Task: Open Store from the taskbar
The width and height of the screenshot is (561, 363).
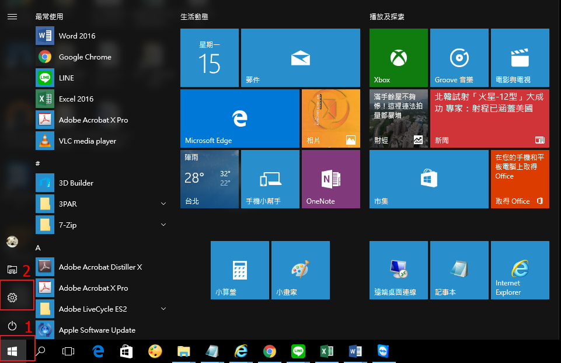Action: pos(126,351)
